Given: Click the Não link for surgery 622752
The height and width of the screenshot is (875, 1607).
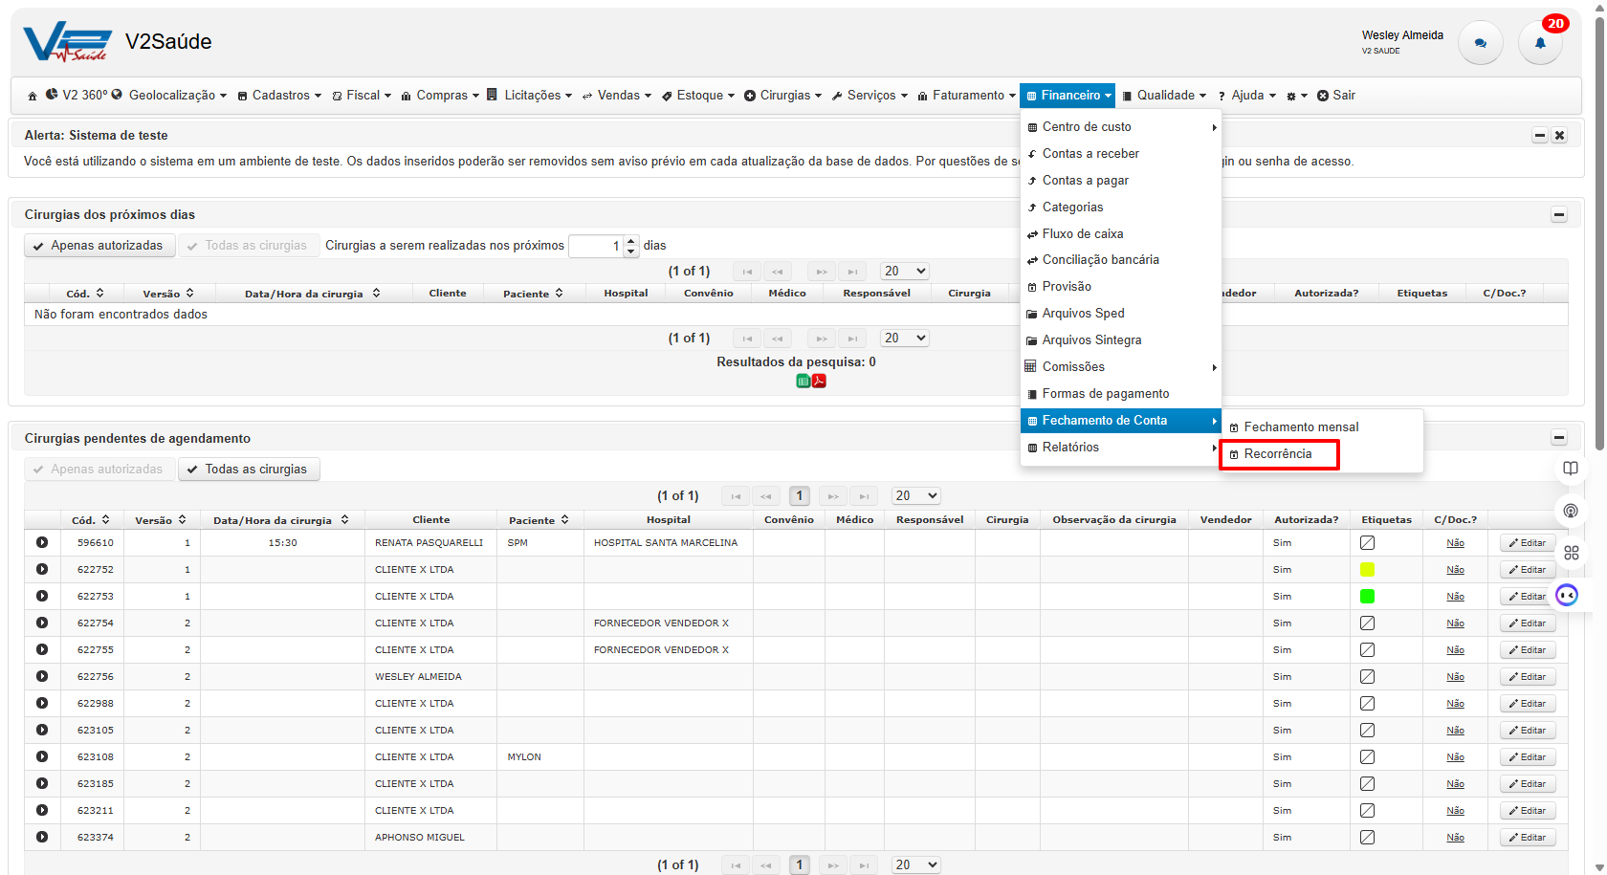Looking at the screenshot, I should point(1455,569).
